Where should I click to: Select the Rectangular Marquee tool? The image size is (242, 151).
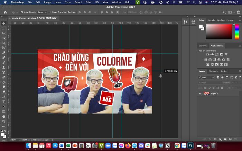tap(4, 28)
